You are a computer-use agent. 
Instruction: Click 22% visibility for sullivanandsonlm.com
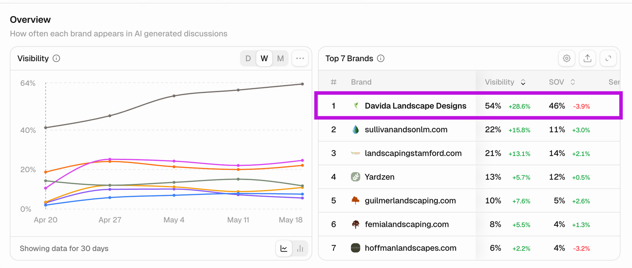click(x=493, y=129)
